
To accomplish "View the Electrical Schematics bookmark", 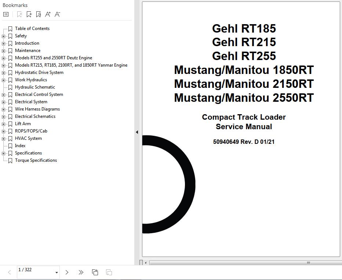I will (35, 116).
